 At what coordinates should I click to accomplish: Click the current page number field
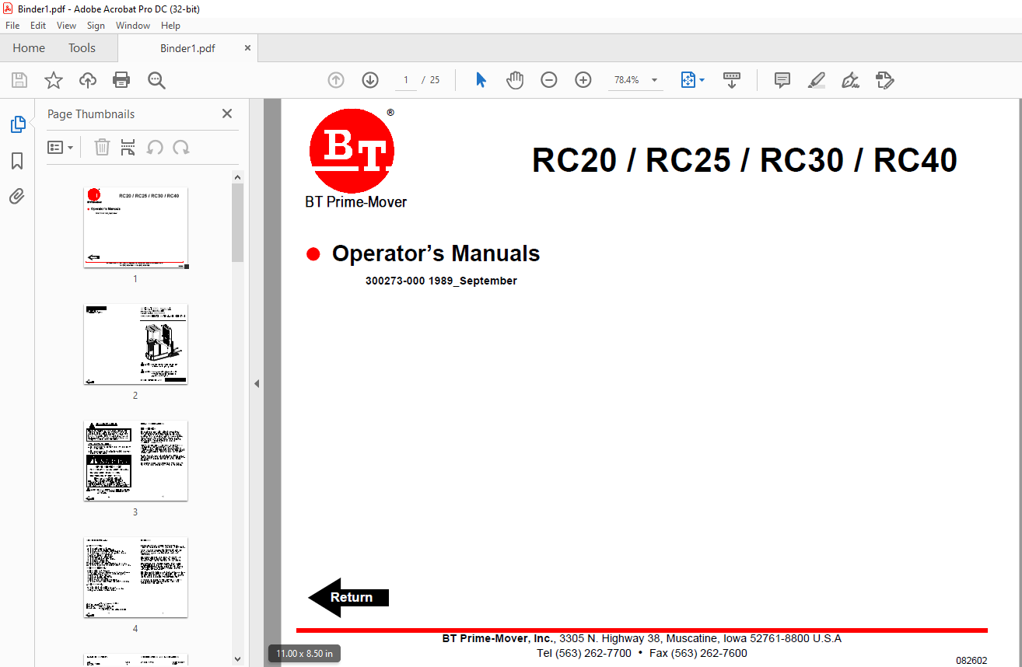[x=406, y=80]
